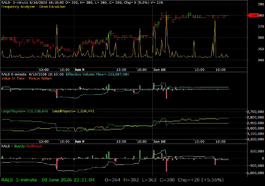
Task: Click the 2,900,000 axis value
Action: pos(255,123)
